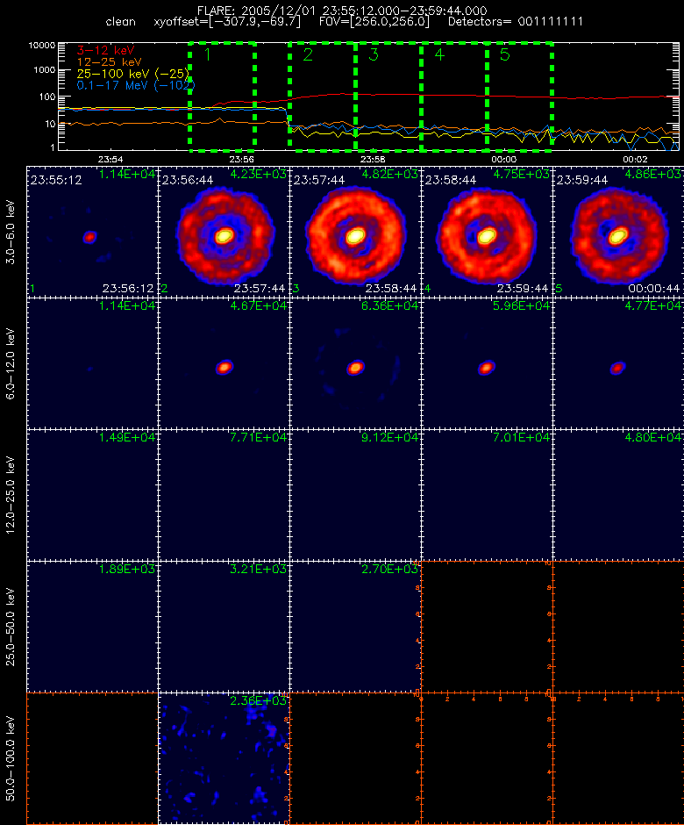Screen dimensions: 684x825
Task: Click the '6.0-12.0 keV' row label
Action: (x=11, y=363)
